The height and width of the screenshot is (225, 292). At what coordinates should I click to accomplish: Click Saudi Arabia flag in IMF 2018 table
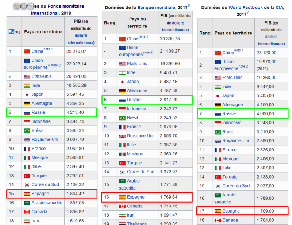pos(27,203)
